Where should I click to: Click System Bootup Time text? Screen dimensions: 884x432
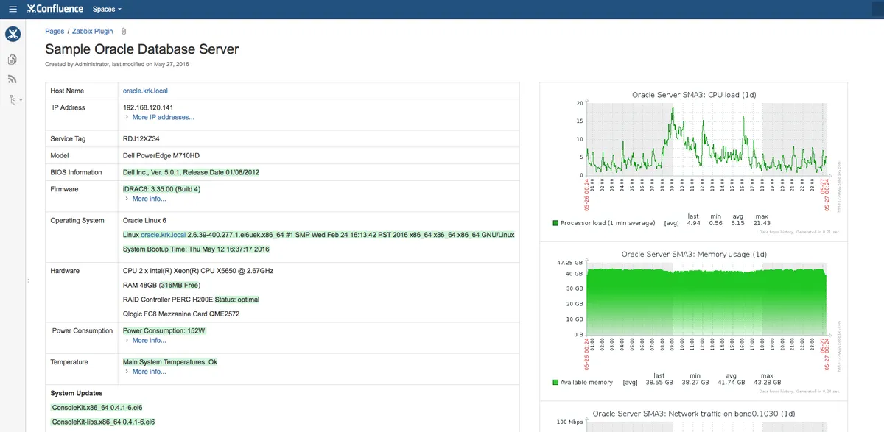point(196,249)
